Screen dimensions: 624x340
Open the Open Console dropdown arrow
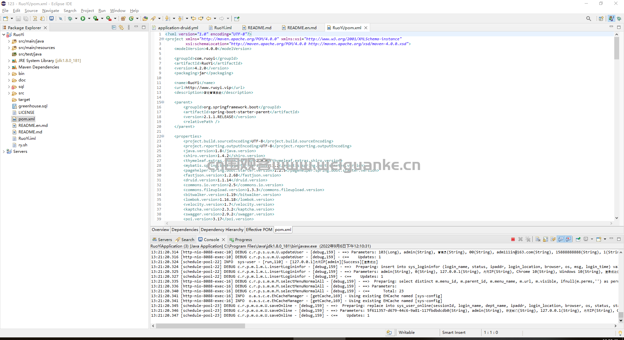coord(605,239)
